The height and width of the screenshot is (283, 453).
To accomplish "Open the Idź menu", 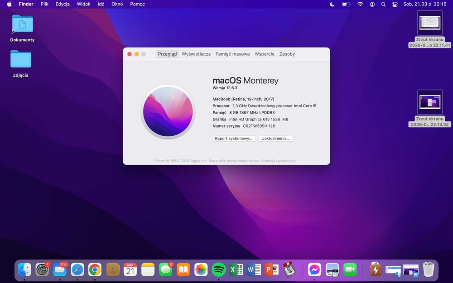I will tap(101, 4).
